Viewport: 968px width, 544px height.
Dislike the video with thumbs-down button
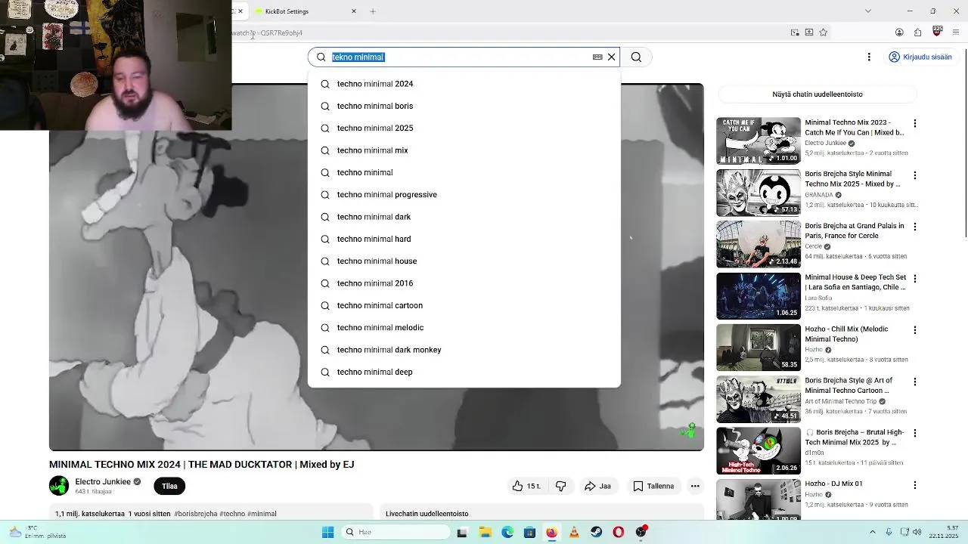coord(560,486)
